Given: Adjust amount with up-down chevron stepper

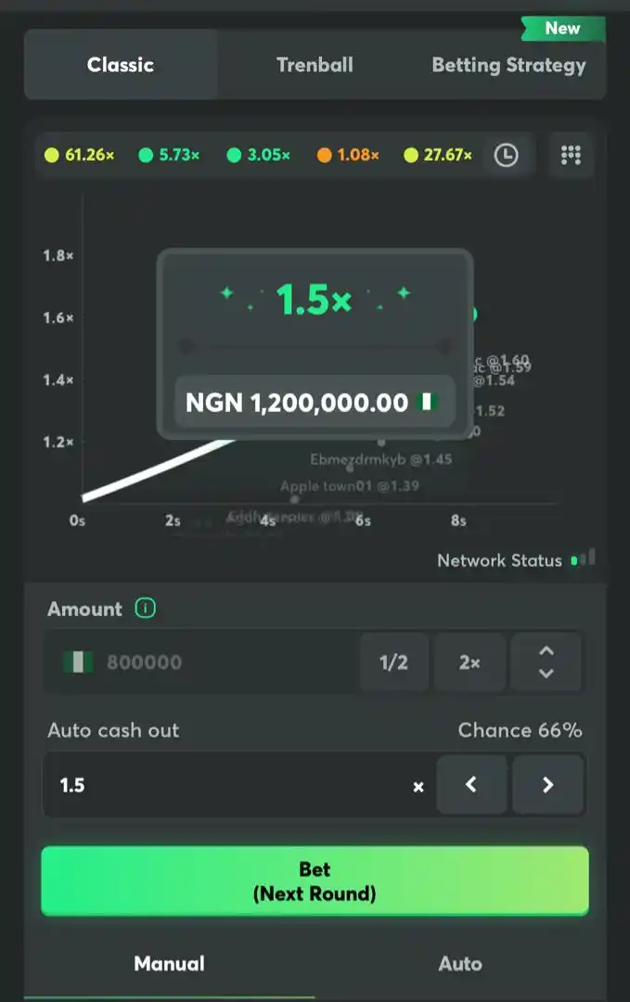Looking at the screenshot, I should click(546, 662).
